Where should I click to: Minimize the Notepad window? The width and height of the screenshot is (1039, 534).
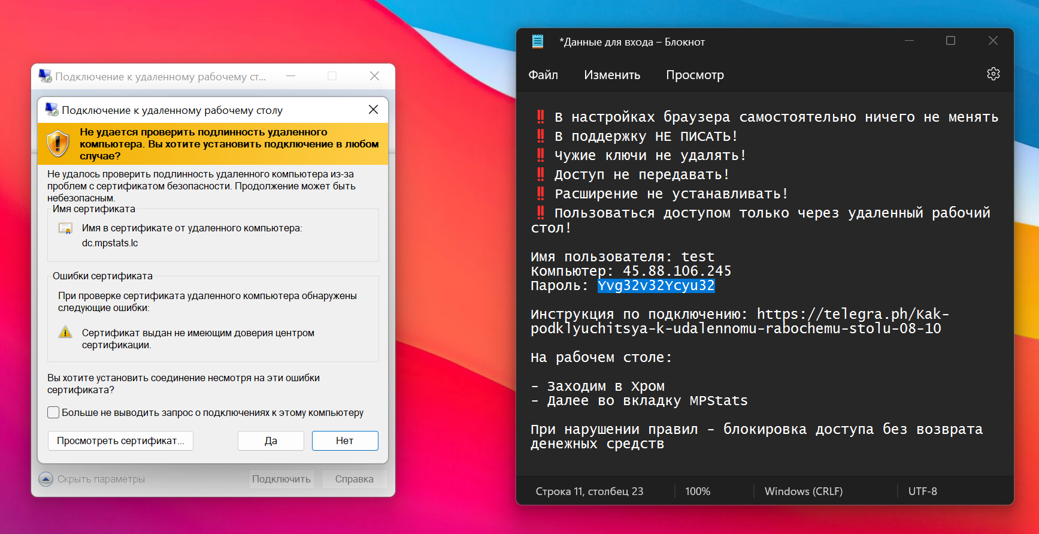click(909, 40)
